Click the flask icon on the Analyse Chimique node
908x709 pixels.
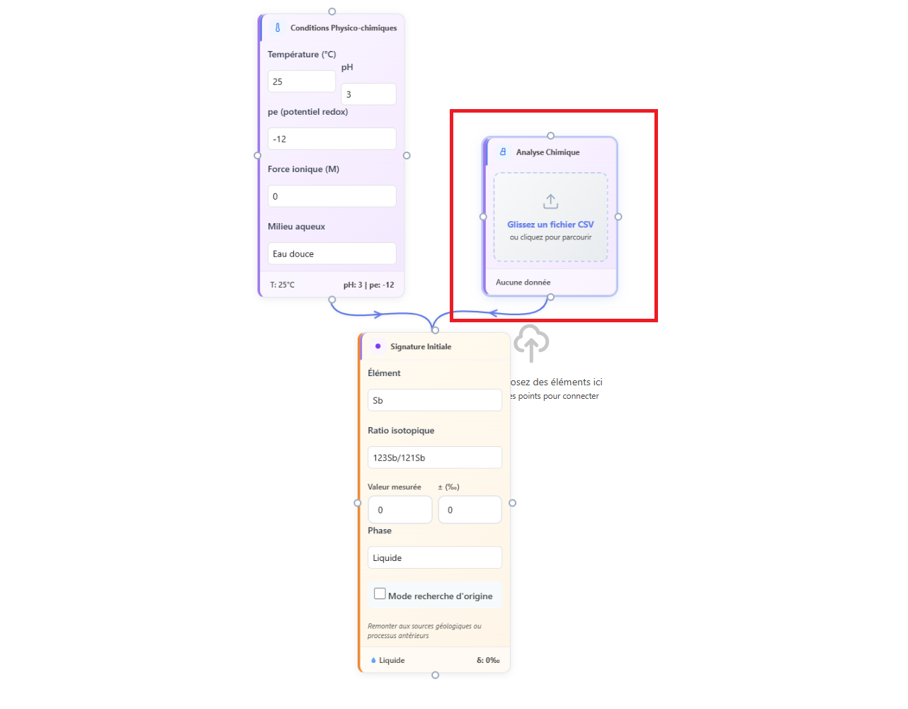click(503, 152)
